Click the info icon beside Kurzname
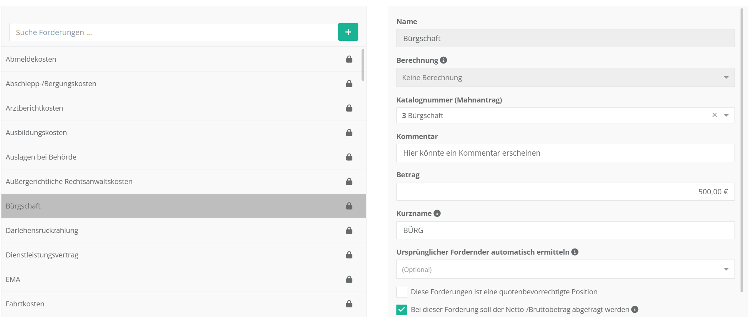 437,213
